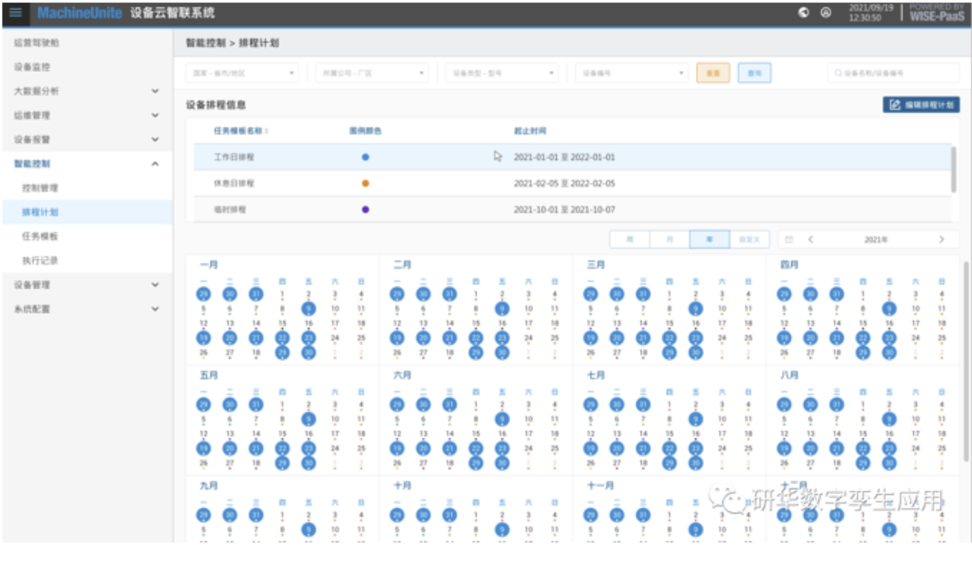
Task: Switch the calendar to 周 week view
Action: [x=630, y=239]
